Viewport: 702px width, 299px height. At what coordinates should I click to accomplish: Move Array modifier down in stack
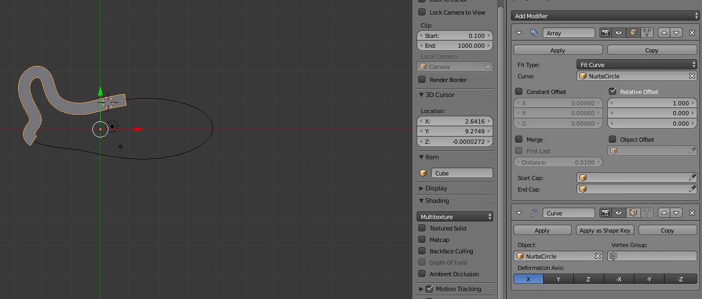(676, 33)
